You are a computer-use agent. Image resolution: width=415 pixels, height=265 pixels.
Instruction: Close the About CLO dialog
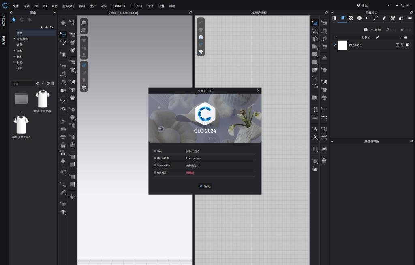(x=258, y=90)
